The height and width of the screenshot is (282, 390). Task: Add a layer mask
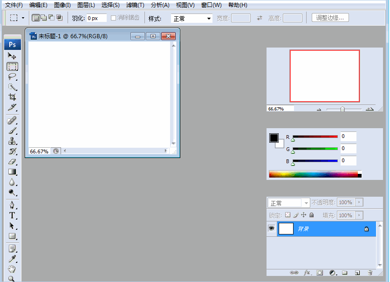[320, 273]
